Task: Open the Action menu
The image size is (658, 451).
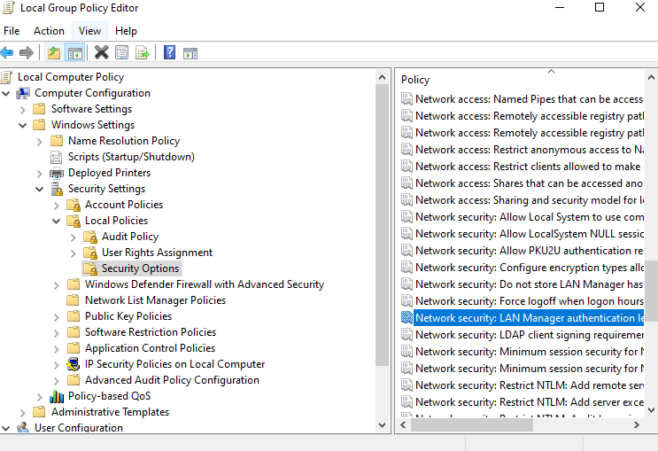Action: pos(49,31)
